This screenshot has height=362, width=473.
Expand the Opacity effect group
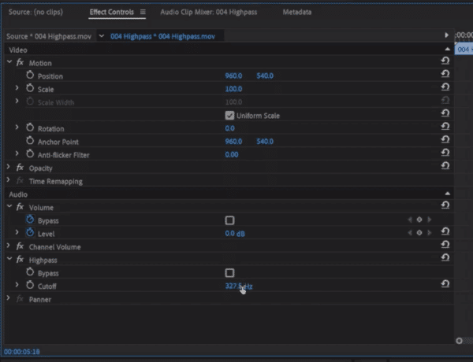pyautogui.click(x=9, y=167)
